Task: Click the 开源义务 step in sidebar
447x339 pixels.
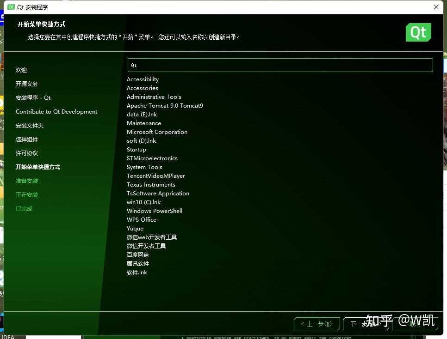Action: (27, 84)
